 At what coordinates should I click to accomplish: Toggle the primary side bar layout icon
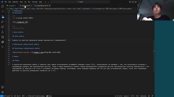[130, 2]
